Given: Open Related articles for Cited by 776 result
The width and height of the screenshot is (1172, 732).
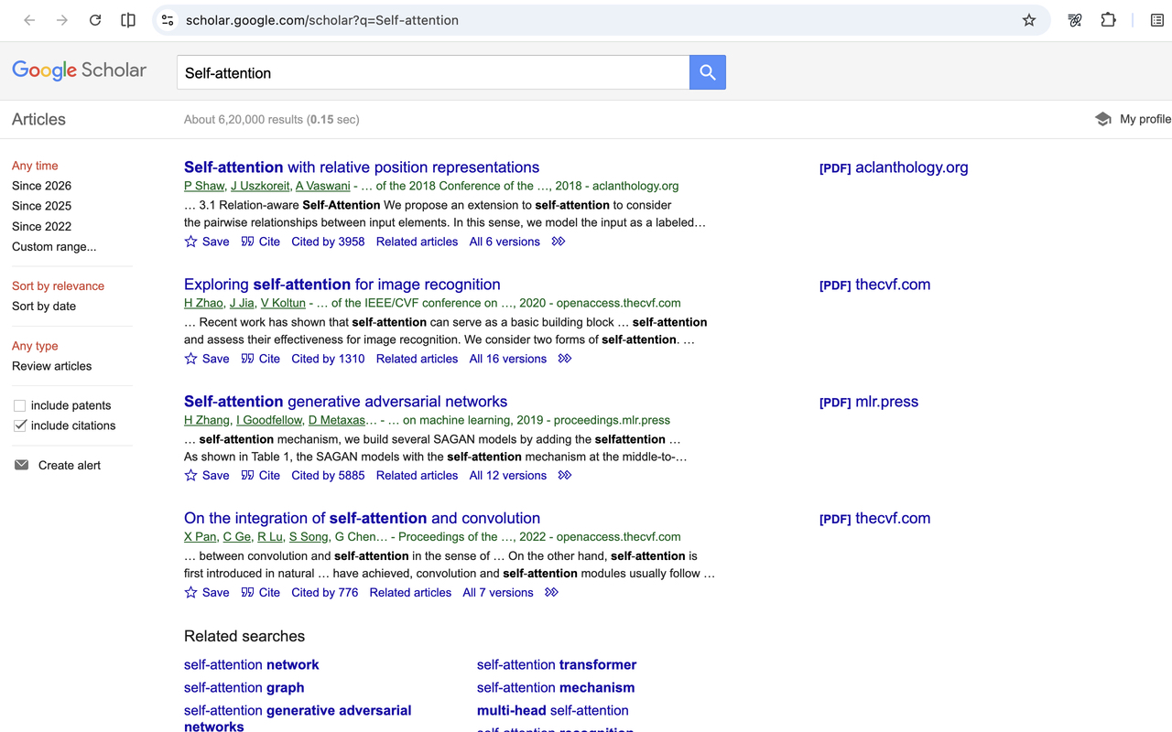Looking at the screenshot, I should pyautogui.click(x=410, y=592).
